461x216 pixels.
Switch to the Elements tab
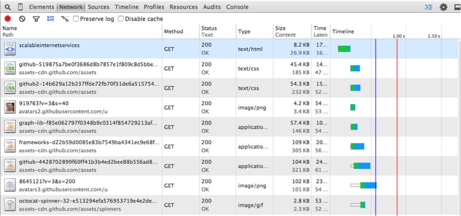click(41, 7)
